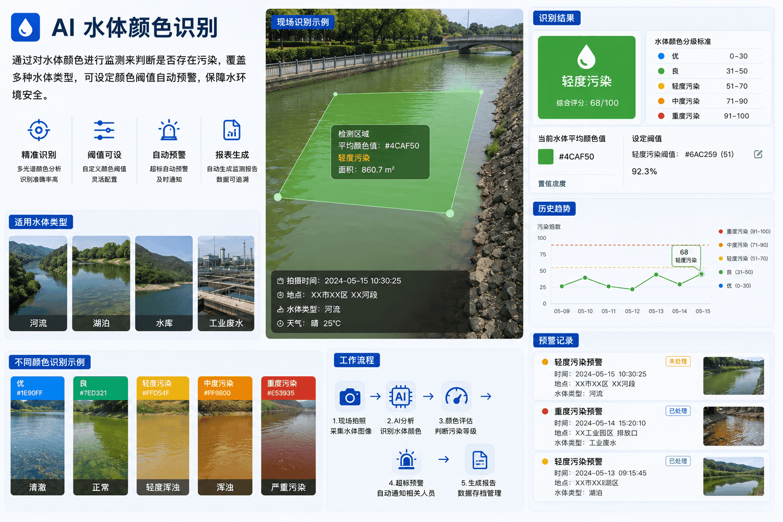Viewport: 783px width, 522px height.
Task: Toggle the 良 (31-50) chart legend
Action: point(736,272)
